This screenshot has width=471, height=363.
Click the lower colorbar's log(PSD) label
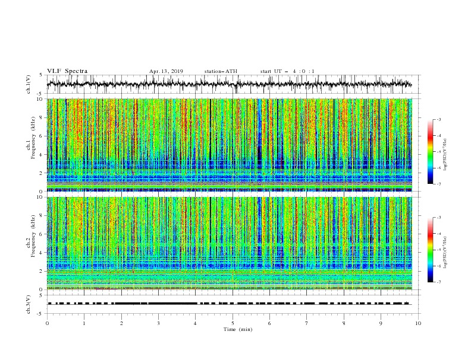[445, 253]
